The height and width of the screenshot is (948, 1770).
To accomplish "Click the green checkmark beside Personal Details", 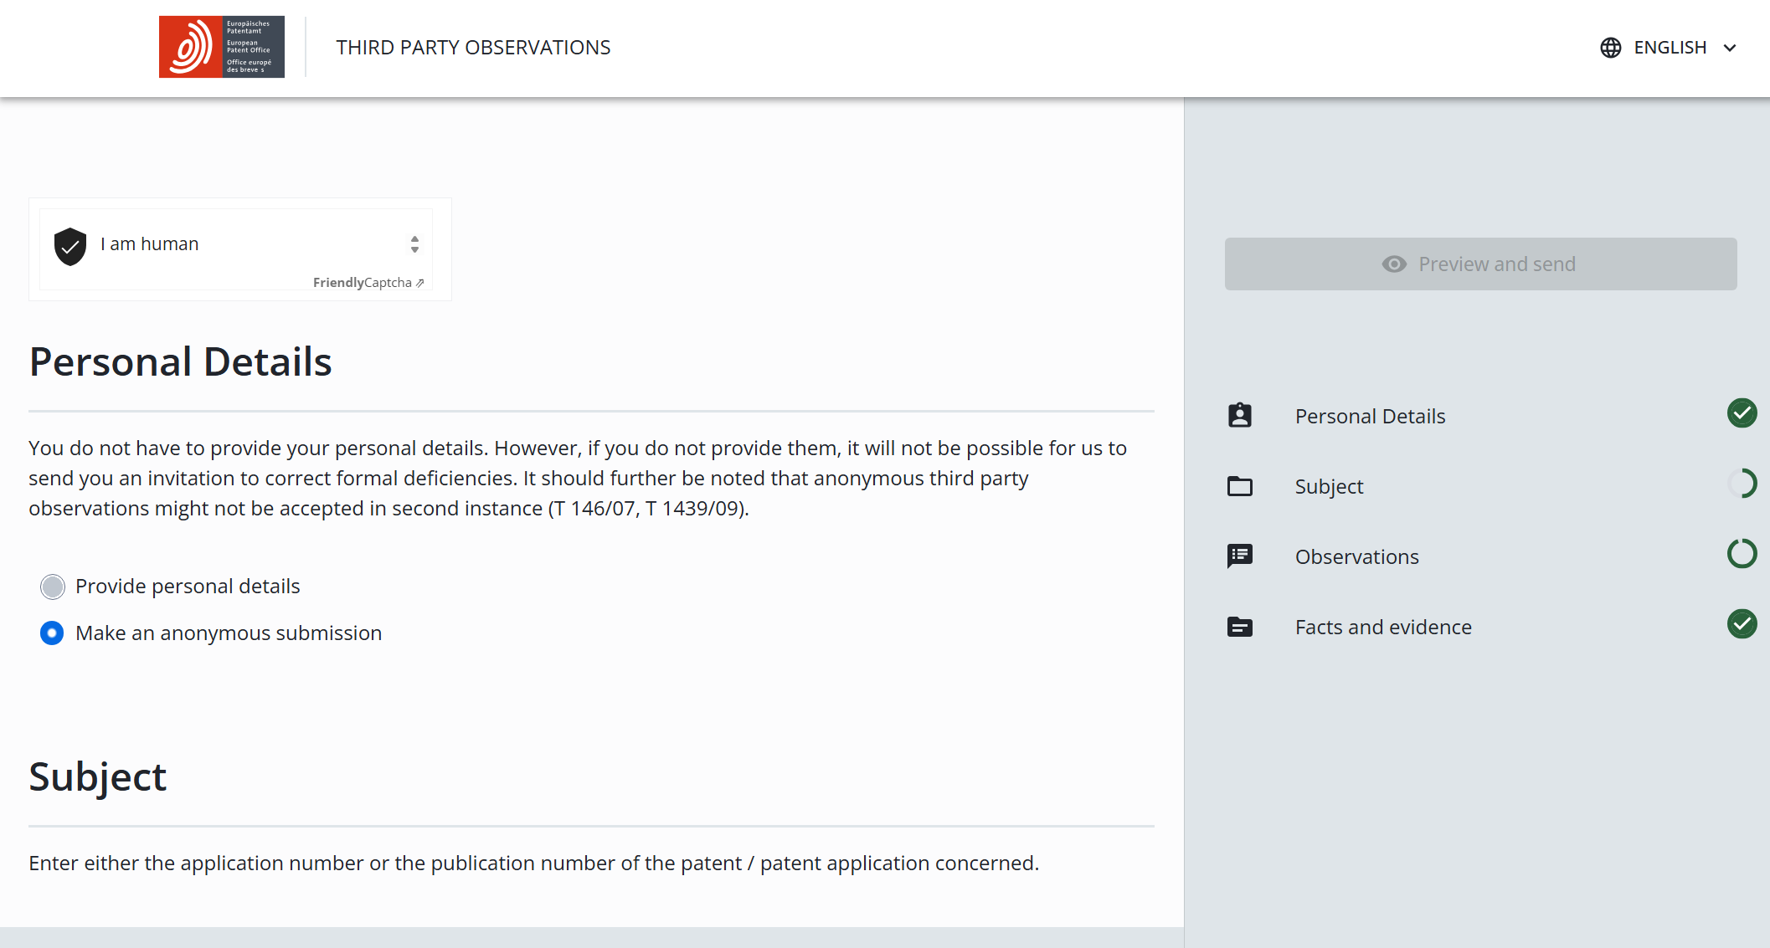I will 1742,413.
